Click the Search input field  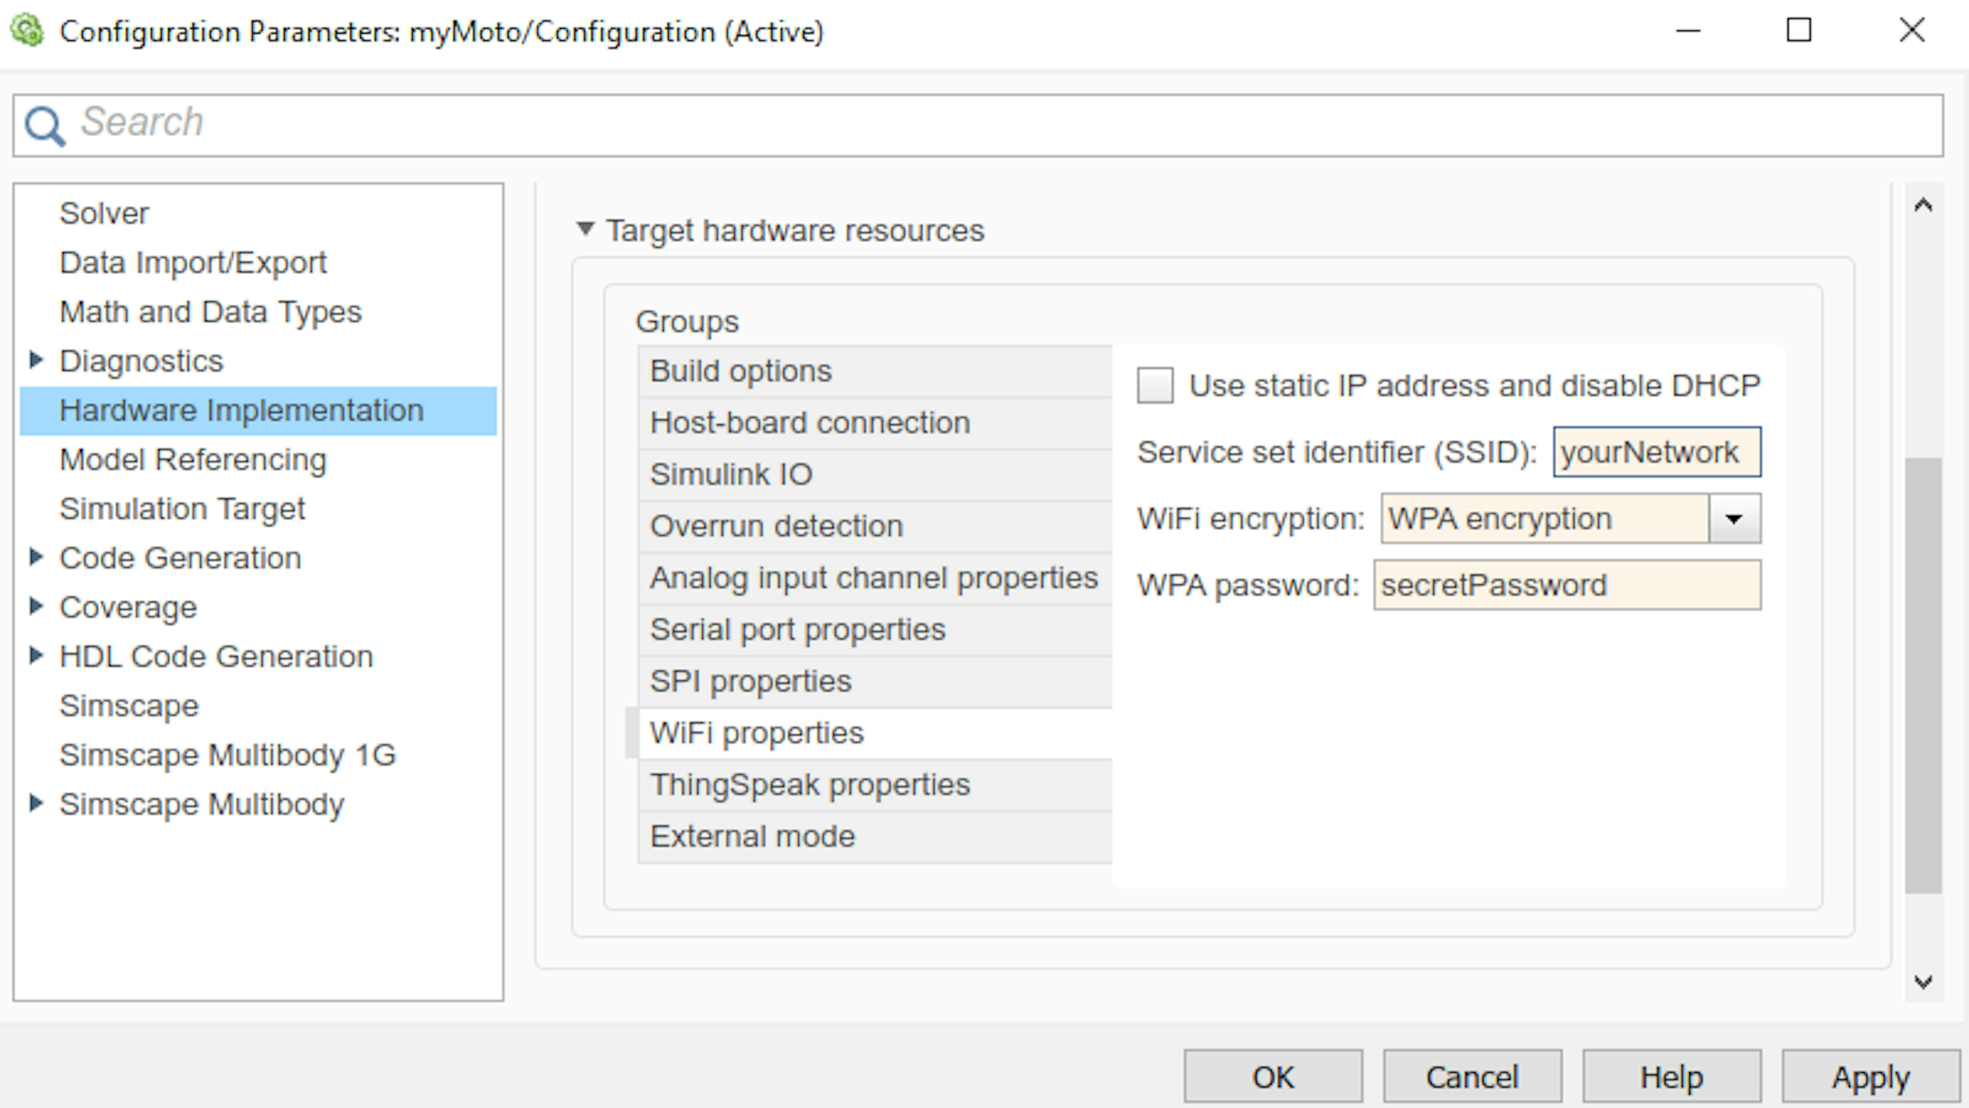point(978,125)
